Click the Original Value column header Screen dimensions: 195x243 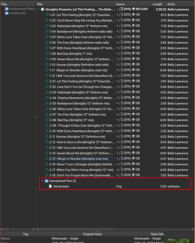pos(92,234)
